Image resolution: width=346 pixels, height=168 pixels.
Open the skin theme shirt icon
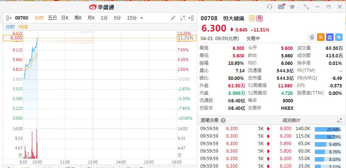pyautogui.click(x=292, y=7)
